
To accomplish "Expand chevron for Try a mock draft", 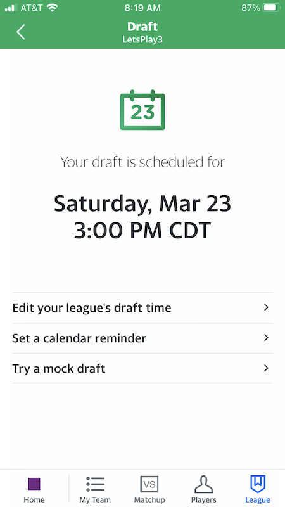I will point(266,368).
